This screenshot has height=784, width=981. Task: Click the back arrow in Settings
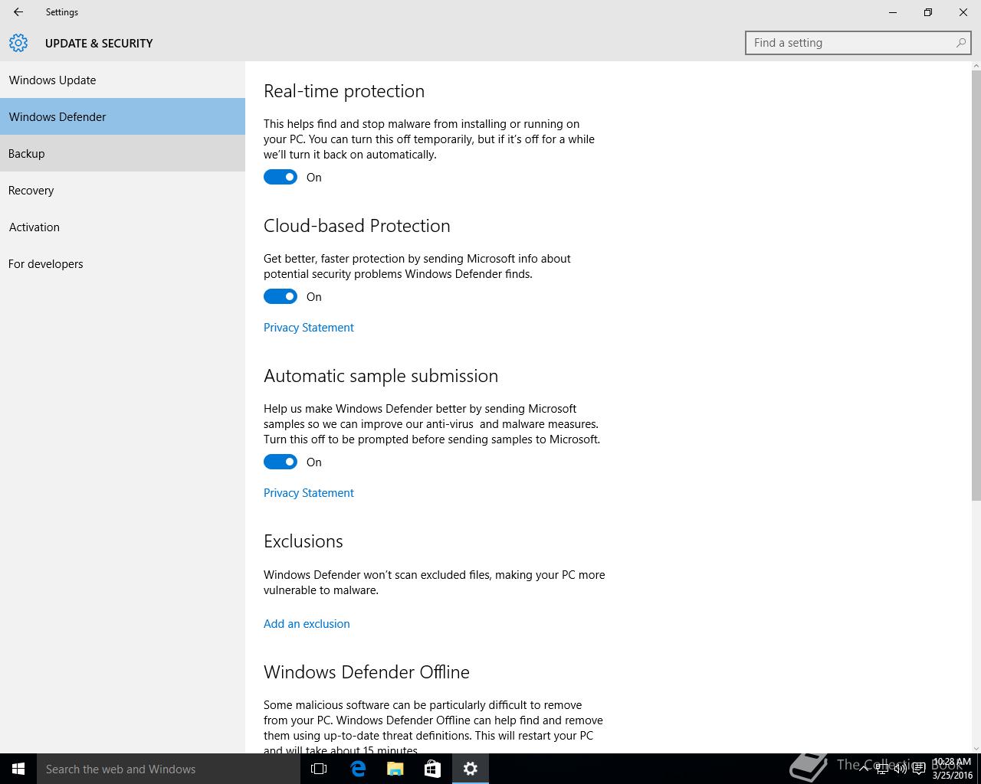point(18,12)
